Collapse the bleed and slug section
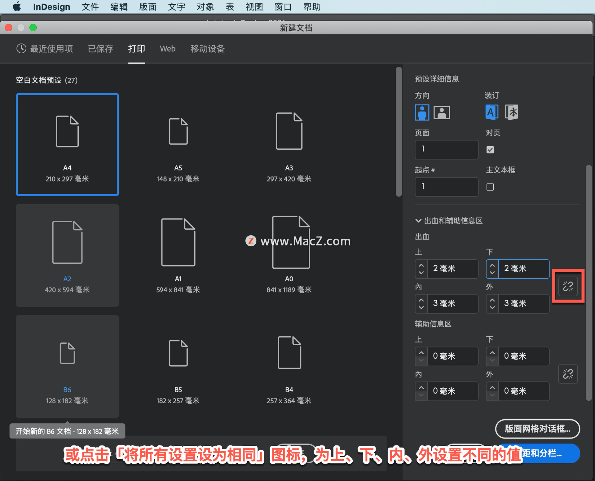595x481 pixels. [418, 221]
